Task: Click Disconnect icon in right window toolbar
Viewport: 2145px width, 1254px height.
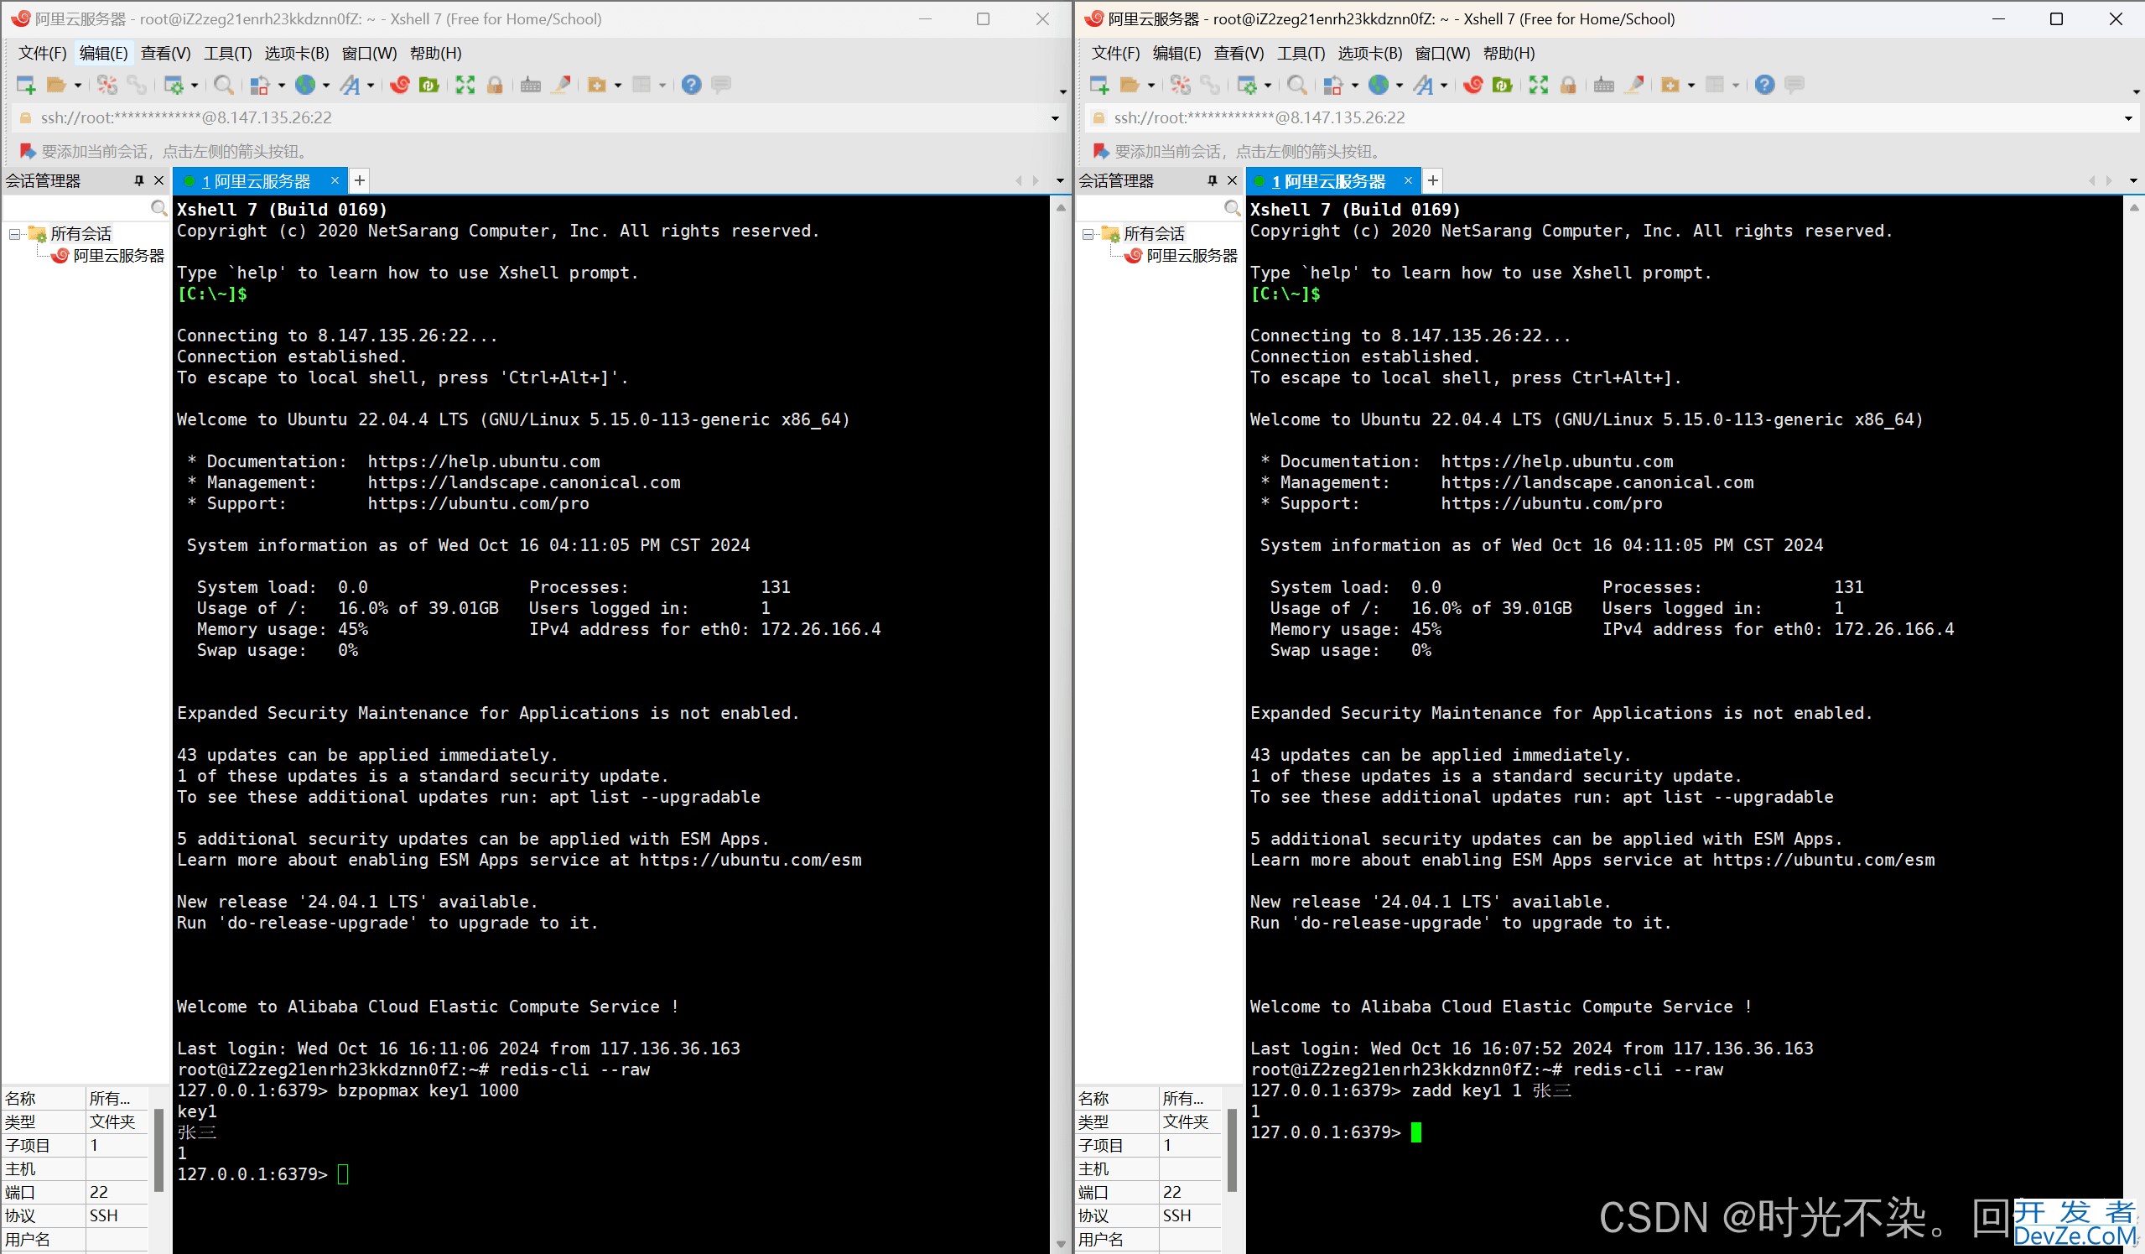Action: 1180,84
